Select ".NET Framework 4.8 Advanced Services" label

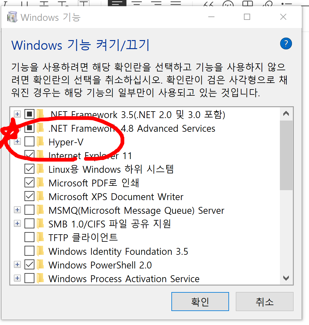[x=132, y=129]
